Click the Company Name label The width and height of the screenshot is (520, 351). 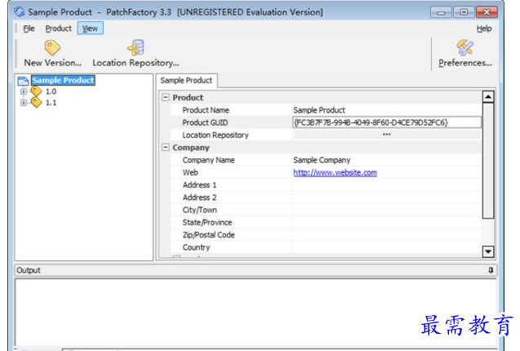pos(208,160)
